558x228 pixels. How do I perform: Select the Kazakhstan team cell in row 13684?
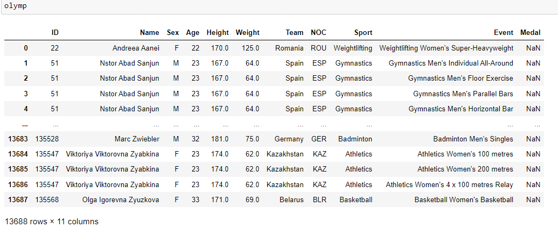tap(285, 154)
